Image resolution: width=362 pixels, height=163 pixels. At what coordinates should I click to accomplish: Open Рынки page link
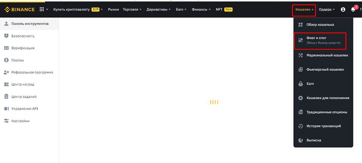click(113, 9)
